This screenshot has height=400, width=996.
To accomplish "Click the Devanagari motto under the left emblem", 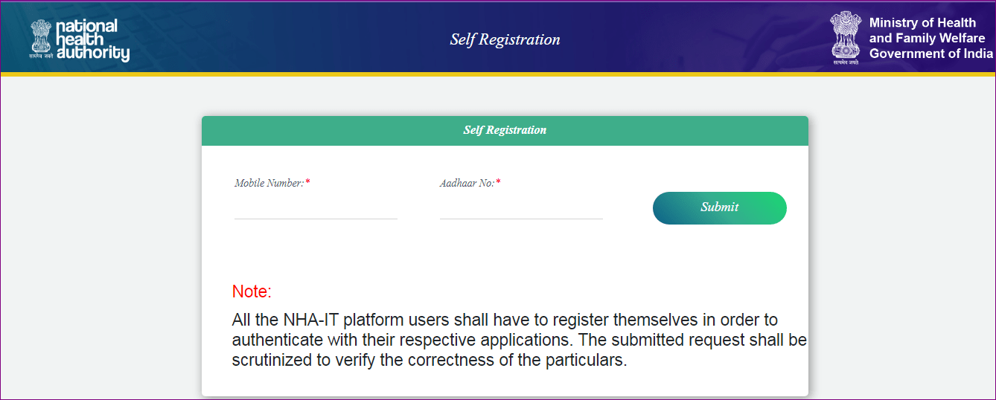I will [42, 57].
